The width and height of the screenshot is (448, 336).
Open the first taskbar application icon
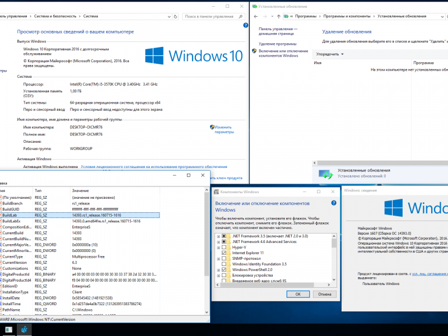[x=8, y=330]
